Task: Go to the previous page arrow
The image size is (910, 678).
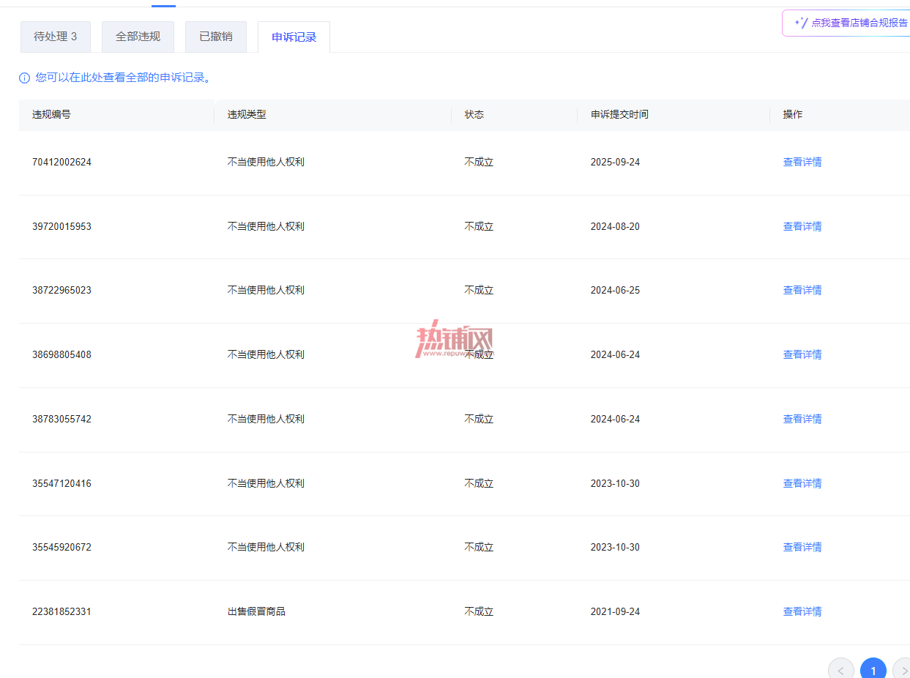Action: pyautogui.click(x=840, y=670)
